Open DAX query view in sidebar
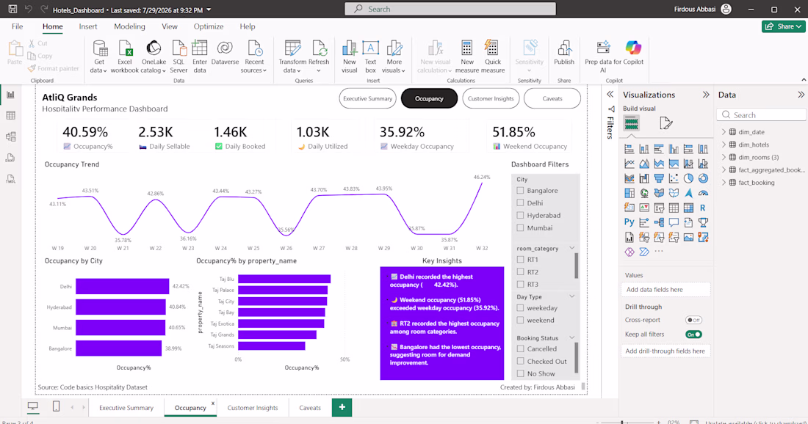 coord(10,158)
